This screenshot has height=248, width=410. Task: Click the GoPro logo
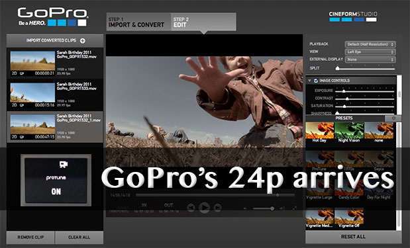(52, 17)
